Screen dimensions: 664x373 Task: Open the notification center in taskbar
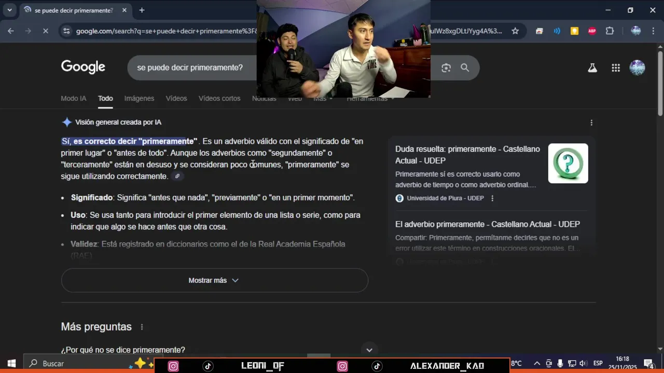(648, 364)
